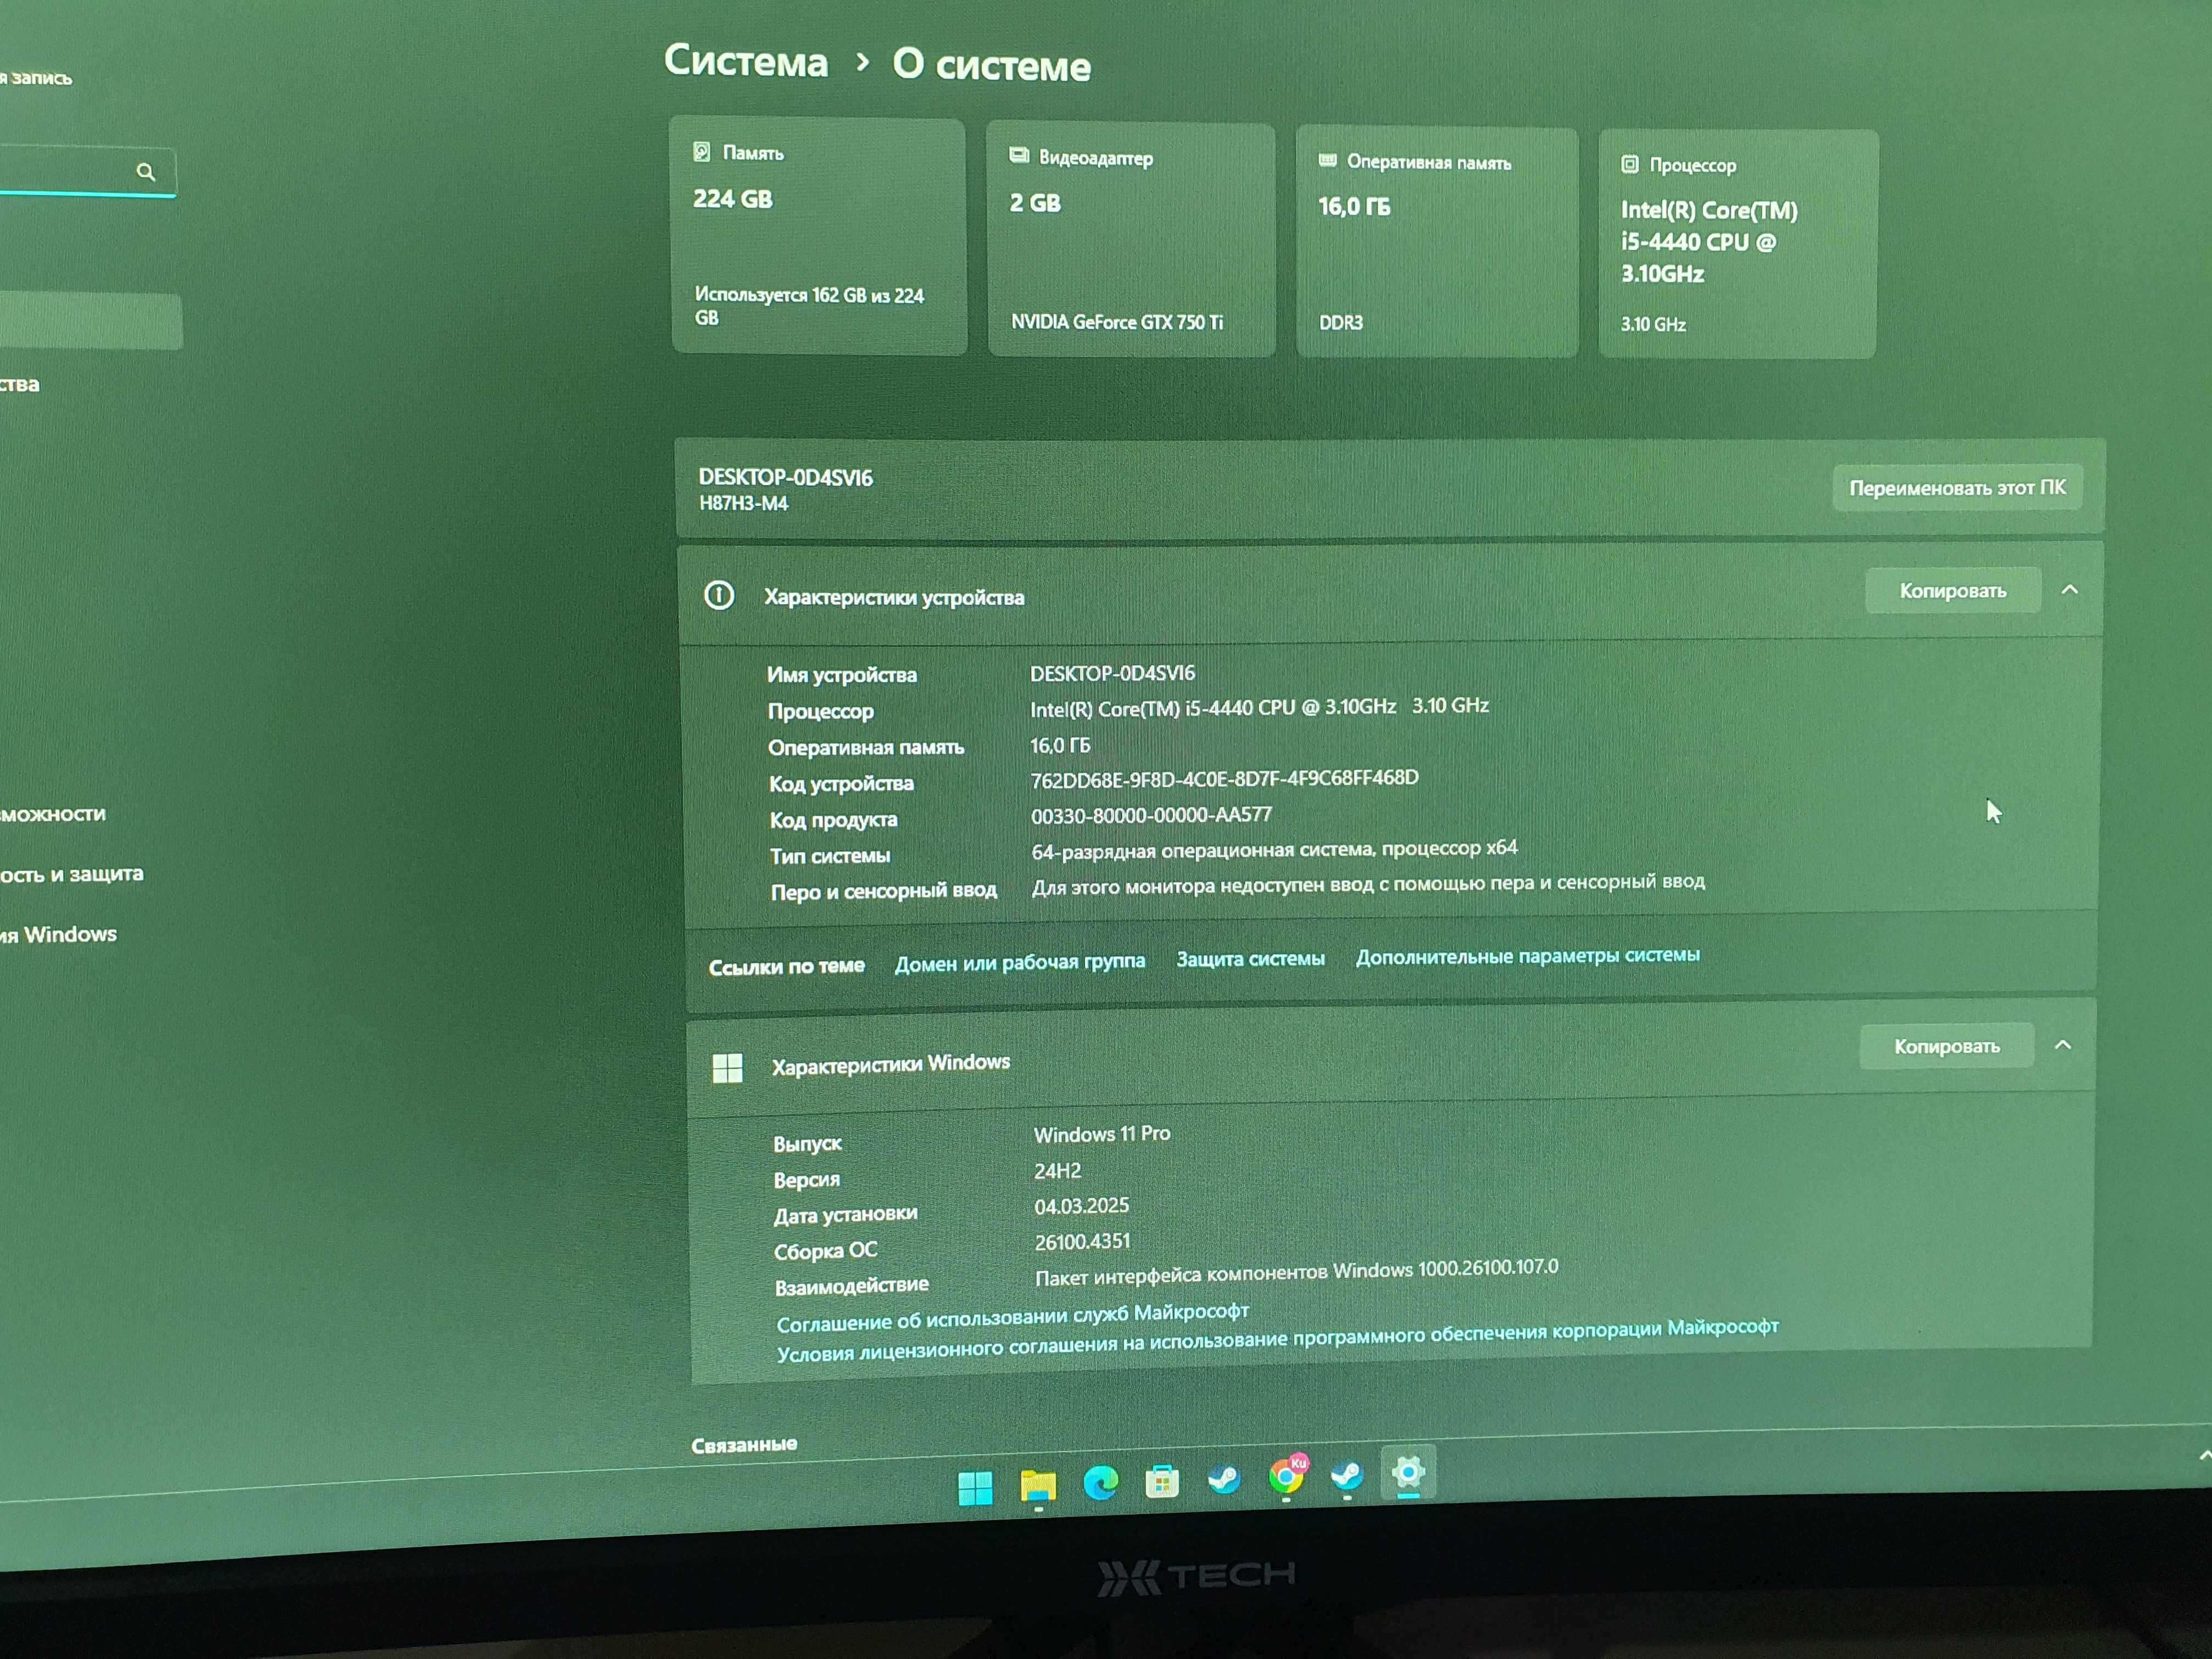Open Соглашение об использовании служб Майкрософт
The image size is (2212, 1659).
coord(1012,1317)
